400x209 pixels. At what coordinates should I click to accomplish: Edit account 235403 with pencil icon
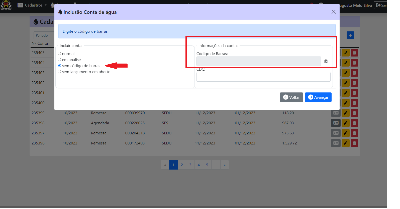pos(346,73)
